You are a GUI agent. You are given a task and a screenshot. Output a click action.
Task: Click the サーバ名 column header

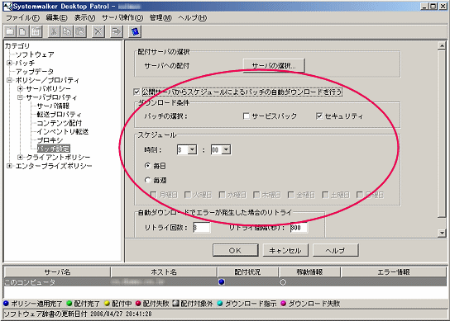[x=57, y=271]
